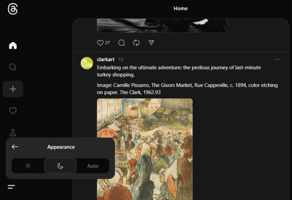
Task: Open Activity heart icon in sidebar
Action: tap(13, 111)
